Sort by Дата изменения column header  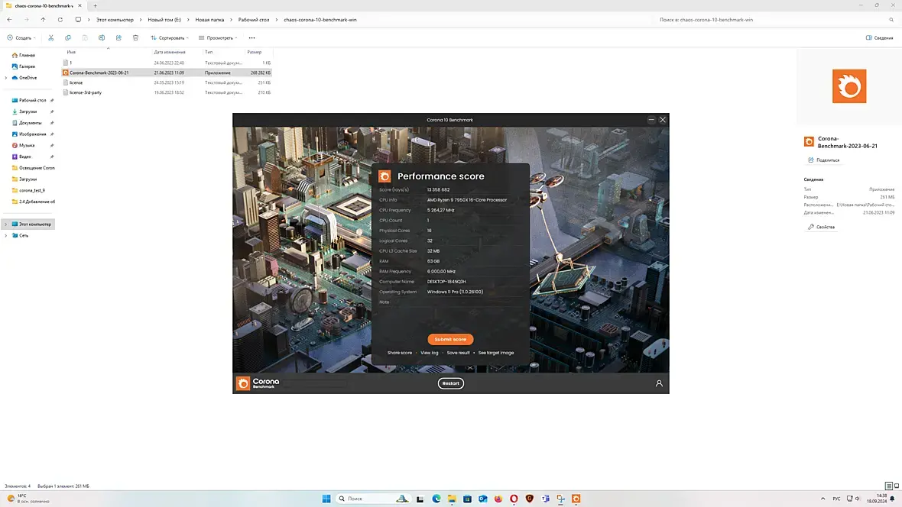(x=169, y=52)
